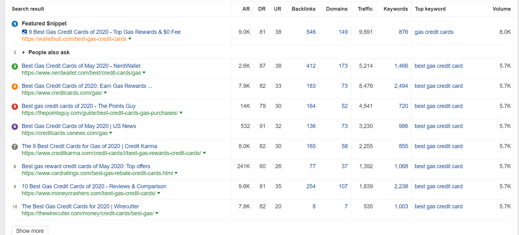Expand the People also ask row

point(24,52)
